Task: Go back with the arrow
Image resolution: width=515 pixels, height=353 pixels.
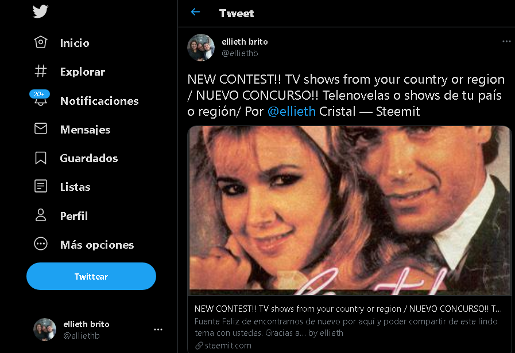Action: coord(195,12)
